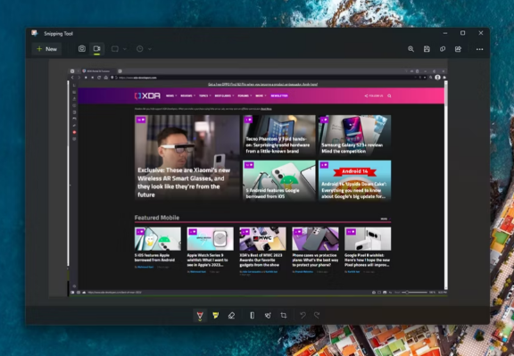Open the Apple Watch Series 9 wishlist article
514x356 pixels.
click(x=210, y=250)
